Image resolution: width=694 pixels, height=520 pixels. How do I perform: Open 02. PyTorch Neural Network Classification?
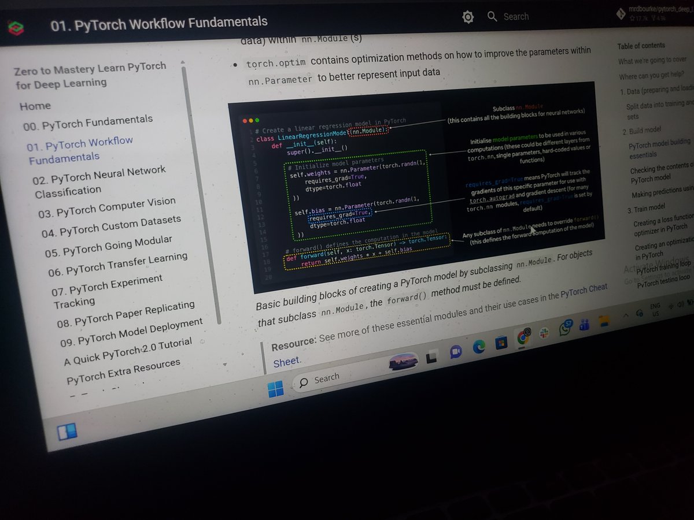tap(99, 181)
